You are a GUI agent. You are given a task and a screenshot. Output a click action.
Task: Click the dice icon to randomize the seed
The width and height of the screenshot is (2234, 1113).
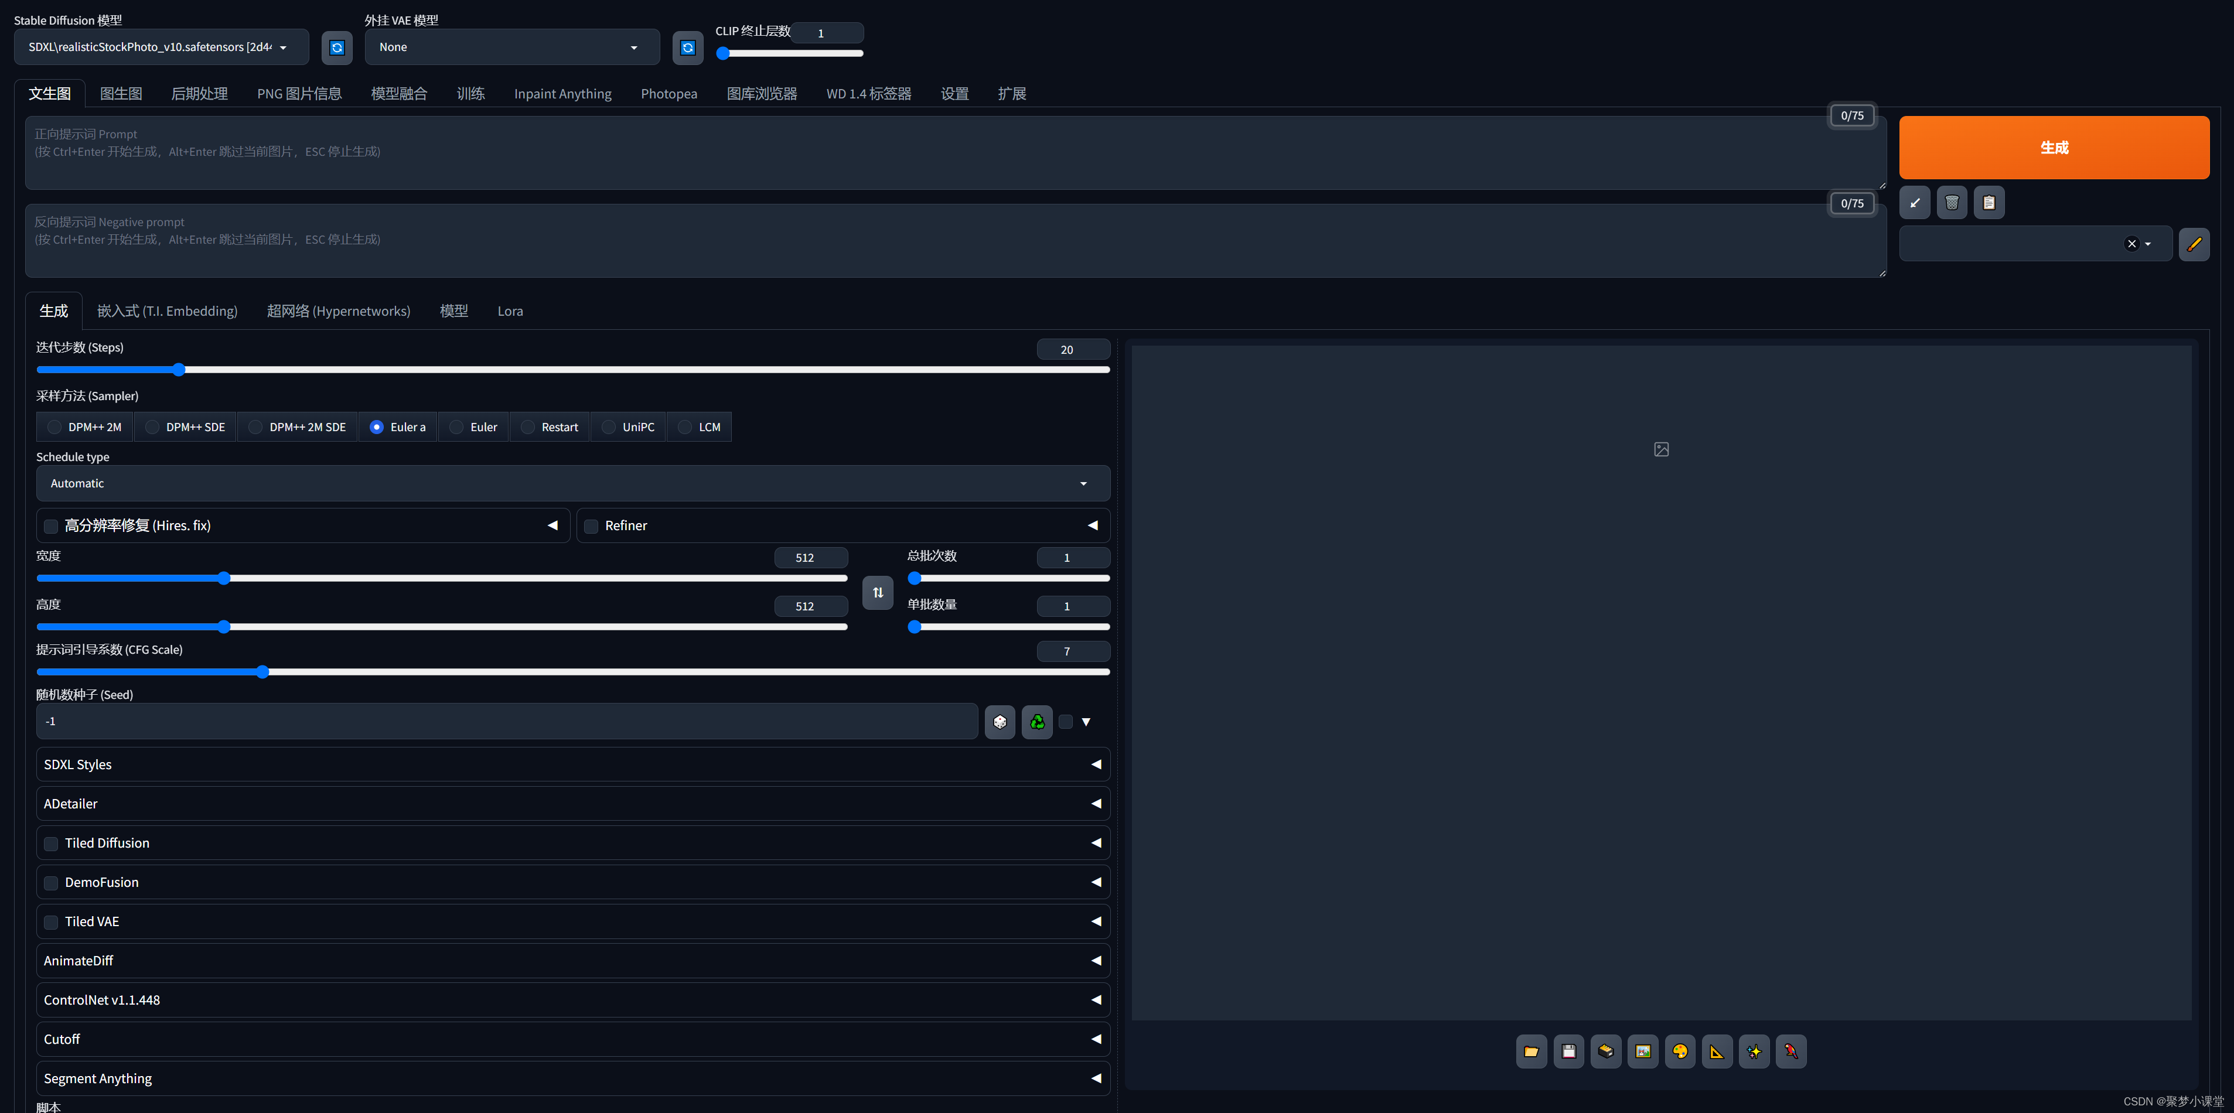1000,722
